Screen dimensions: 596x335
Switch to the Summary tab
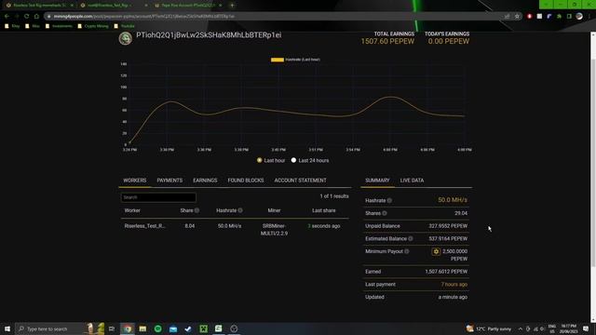[377, 181]
